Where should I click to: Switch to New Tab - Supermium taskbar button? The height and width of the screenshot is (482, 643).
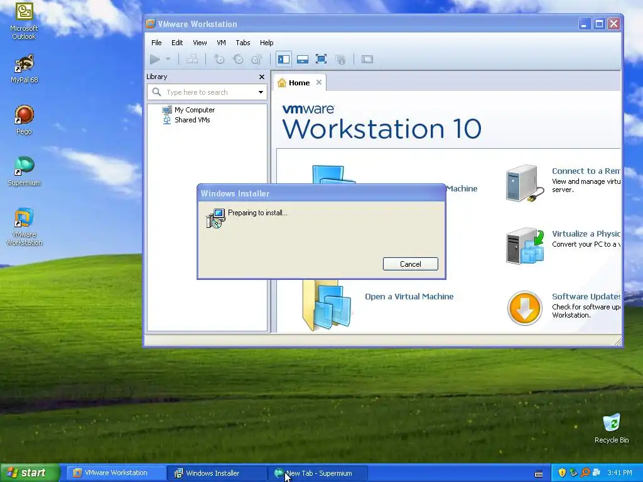point(318,473)
